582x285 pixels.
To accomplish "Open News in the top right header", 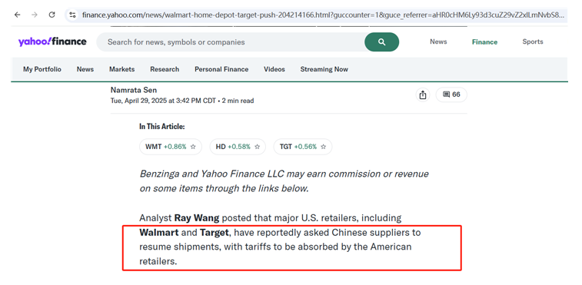I will [438, 41].
